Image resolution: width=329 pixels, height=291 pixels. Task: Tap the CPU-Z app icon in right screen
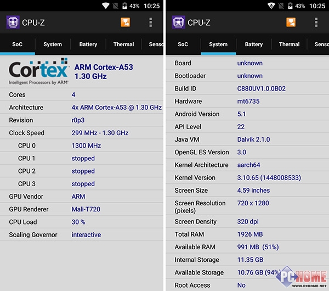pos(178,22)
